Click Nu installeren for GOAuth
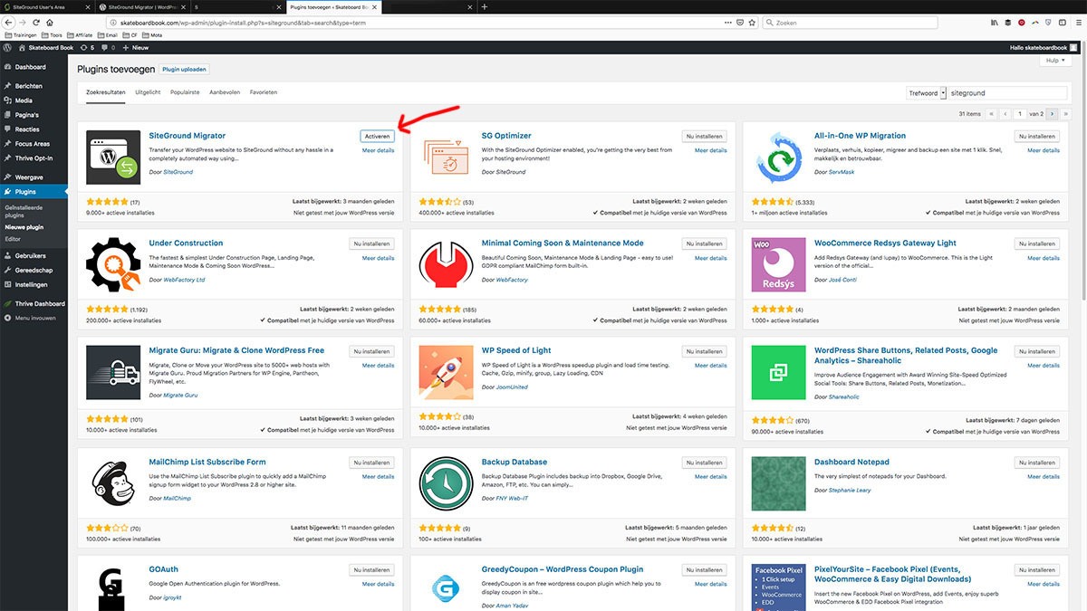Viewport: 1087px width, 611px height. [x=372, y=570]
